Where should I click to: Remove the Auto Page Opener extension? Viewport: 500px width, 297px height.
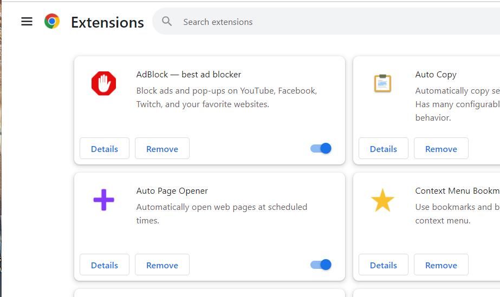pyautogui.click(x=162, y=265)
